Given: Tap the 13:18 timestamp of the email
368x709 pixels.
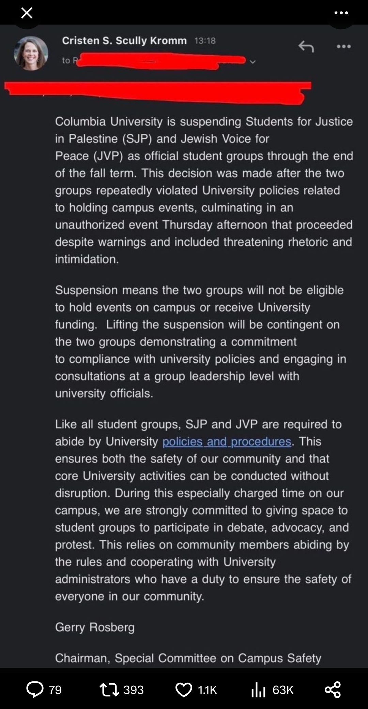Looking at the screenshot, I should [x=205, y=41].
